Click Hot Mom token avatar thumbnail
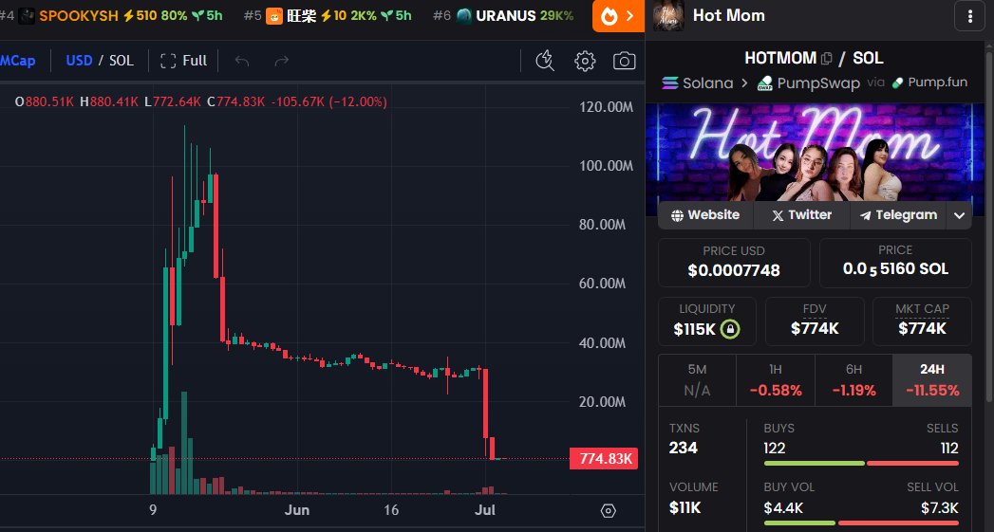The width and height of the screenshot is (994, 532). pos(668,16)
